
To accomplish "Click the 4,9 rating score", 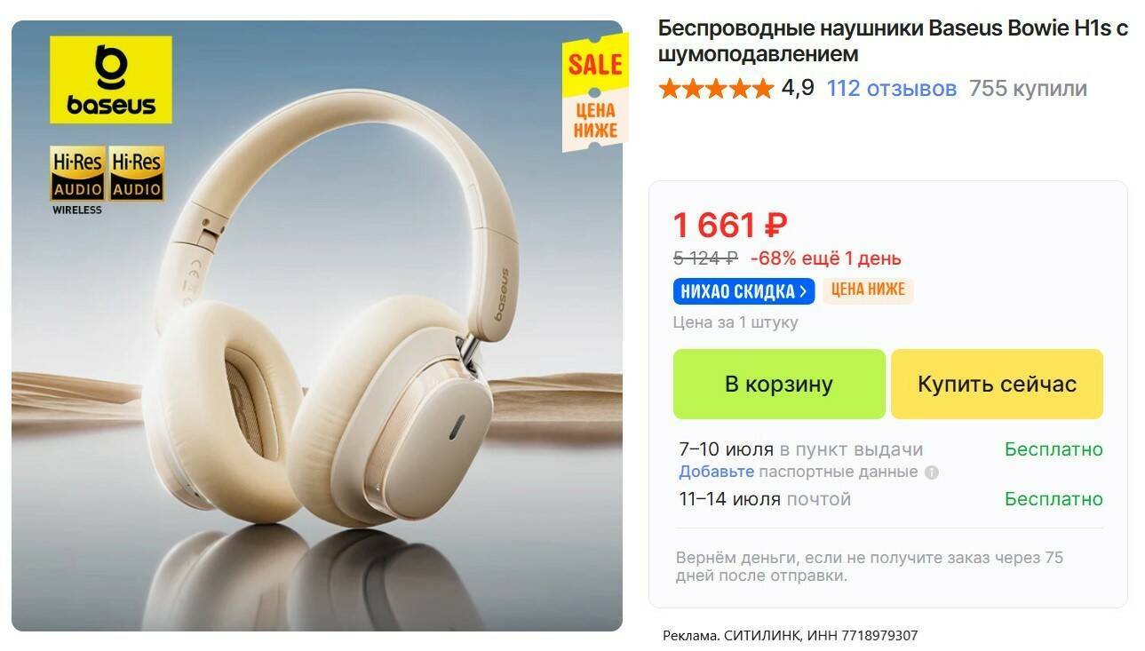I will 798,89.
